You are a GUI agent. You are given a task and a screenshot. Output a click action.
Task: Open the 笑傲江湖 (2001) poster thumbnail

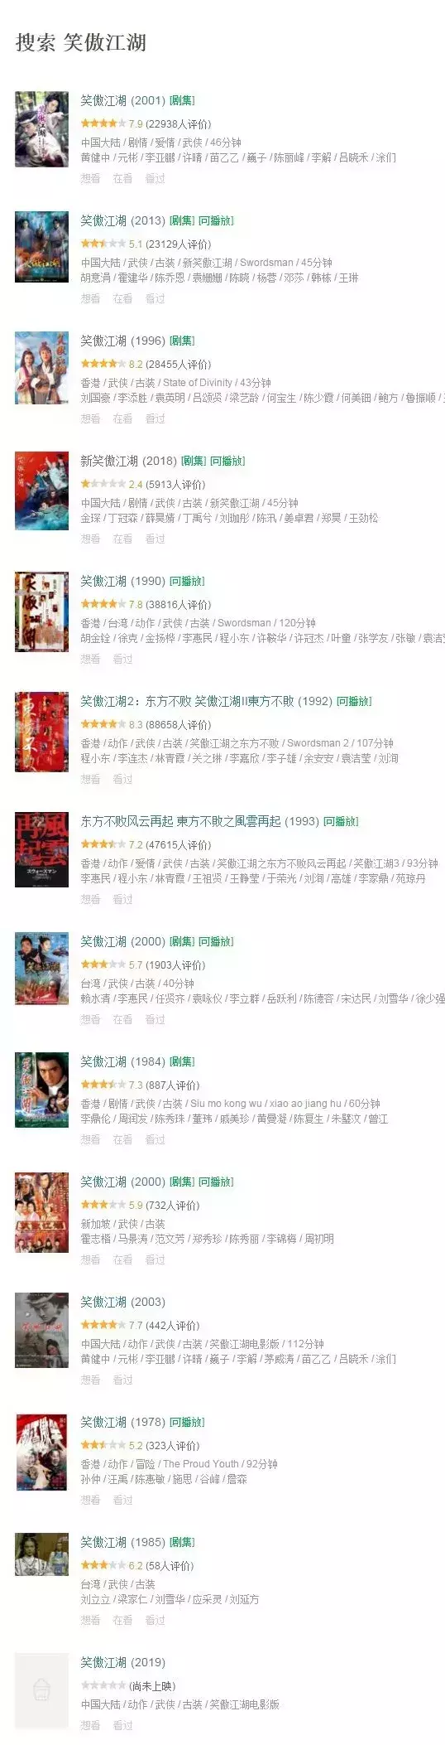click(x=42, y=129)
